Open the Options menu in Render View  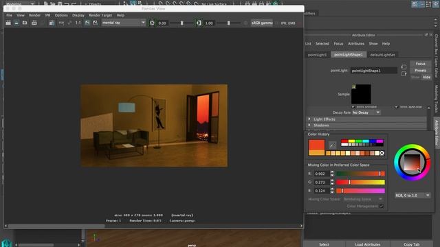[x=61, y=15]
